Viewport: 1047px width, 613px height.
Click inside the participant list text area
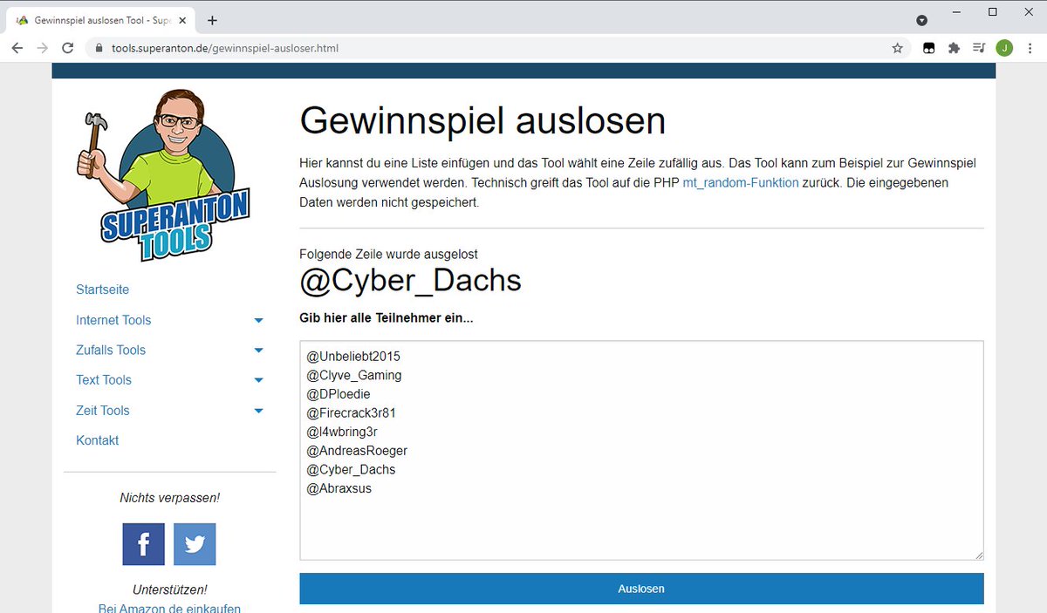click(641, 449)
